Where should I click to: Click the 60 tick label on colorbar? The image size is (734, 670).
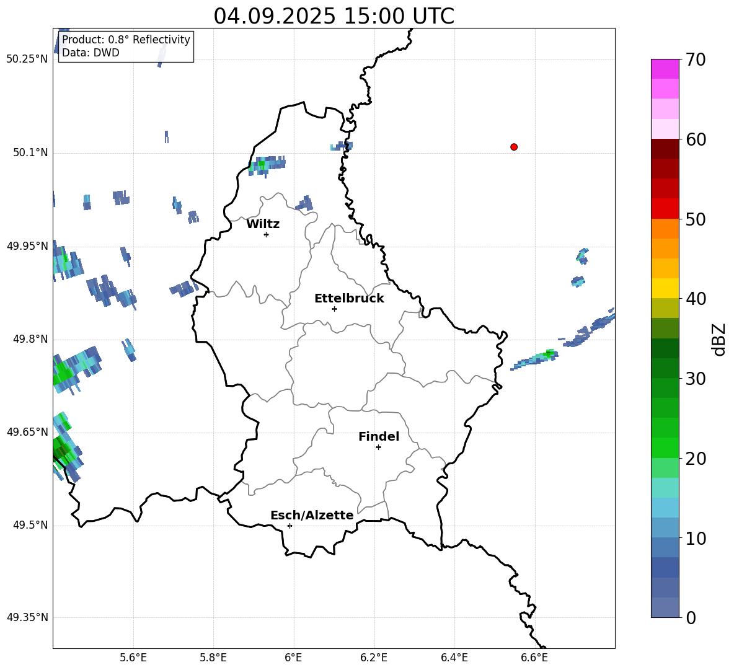coord(695,139)
